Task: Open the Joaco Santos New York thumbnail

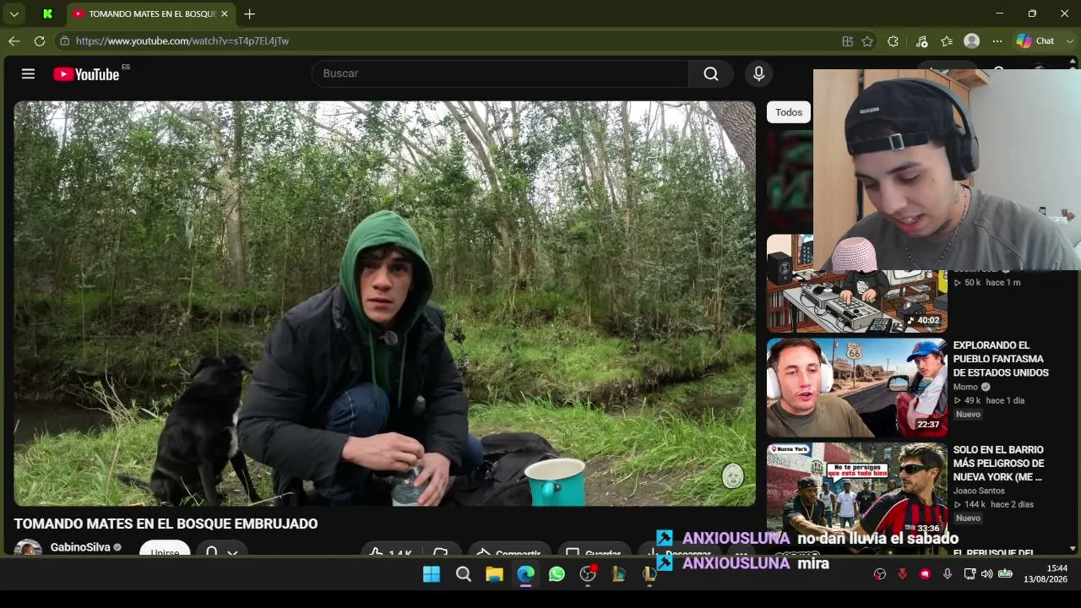Action: pyautogui.click(x=856, y=491)
